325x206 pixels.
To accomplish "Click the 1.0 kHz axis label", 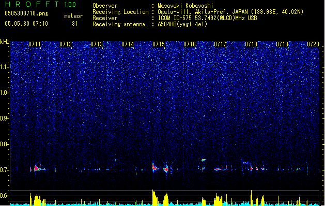I will pos(5,93).
